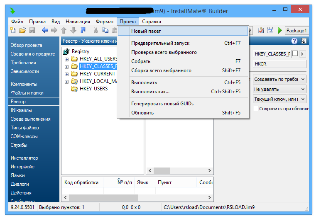Open project with the folder toolbar icon

pos(22,31)
